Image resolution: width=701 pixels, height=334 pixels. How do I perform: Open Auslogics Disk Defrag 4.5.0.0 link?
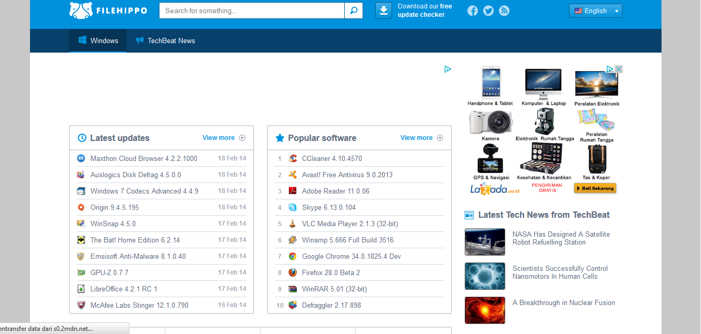[x=136, y=175]
